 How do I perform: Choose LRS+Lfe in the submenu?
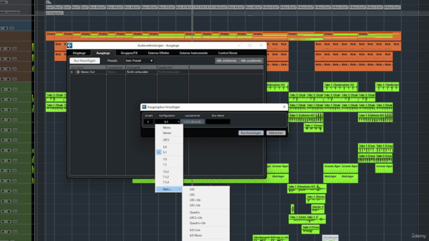pos(206,206)
